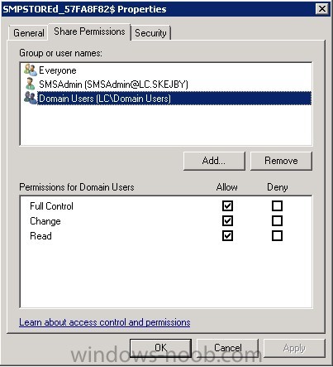Open the Security tab
The image size is (333, 367).
(x=150, y=33)
